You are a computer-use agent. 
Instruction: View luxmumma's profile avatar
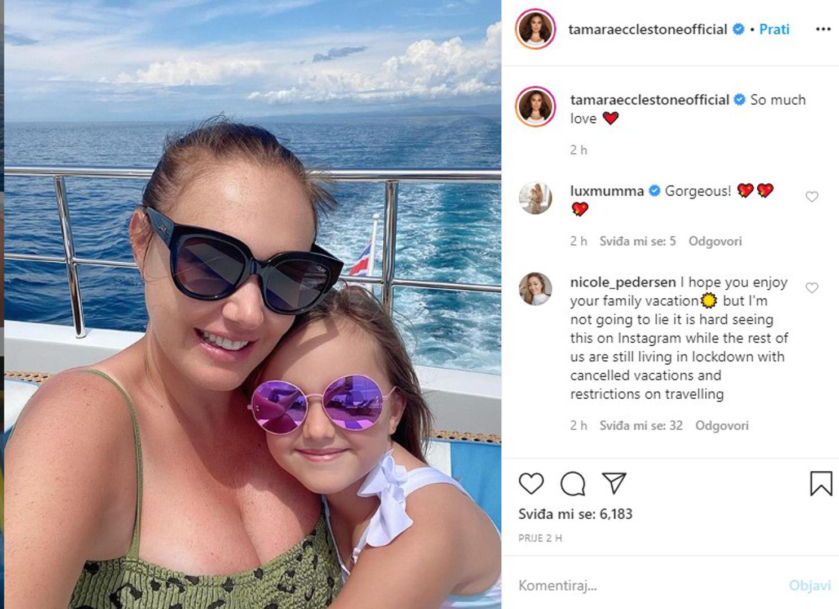pos(536,198)
